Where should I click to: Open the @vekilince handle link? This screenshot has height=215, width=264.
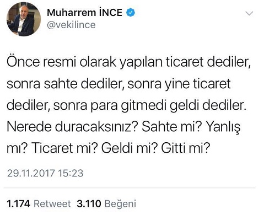coord(71,25)
